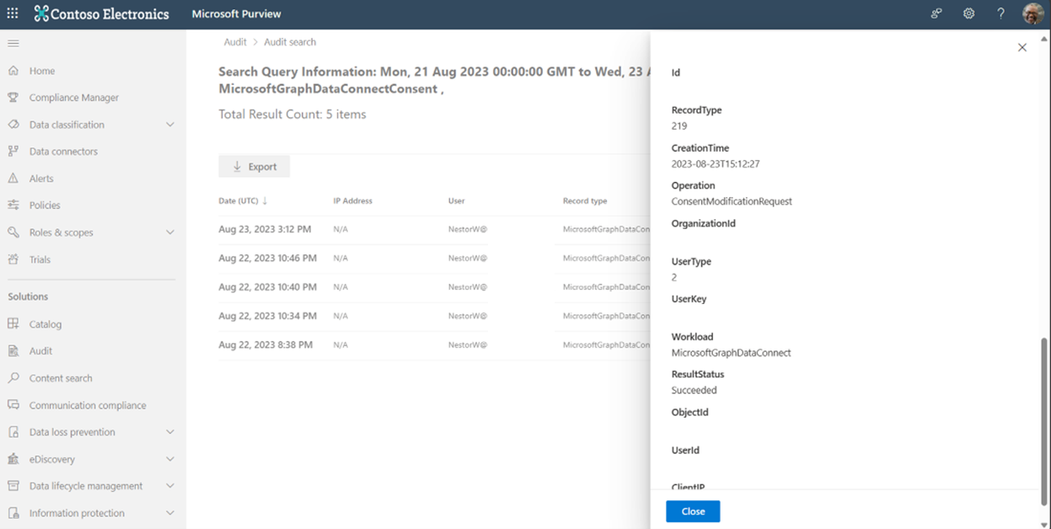The width and height of the screenshot is (1051, 529).
Task: Open Content search solution
Action: click(61, 378)
